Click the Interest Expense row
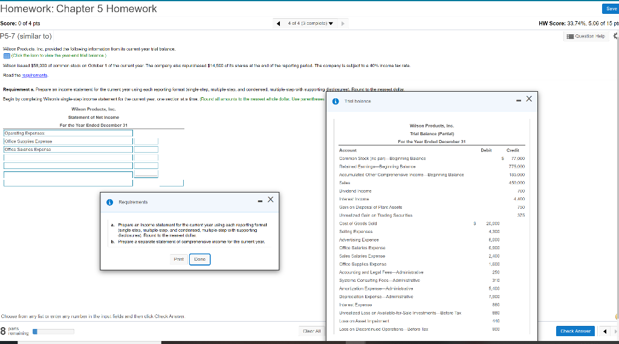 pyautogui.click(x=432, y=305)
